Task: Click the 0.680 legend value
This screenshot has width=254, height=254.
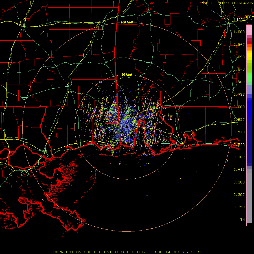Action: [239, 107]
